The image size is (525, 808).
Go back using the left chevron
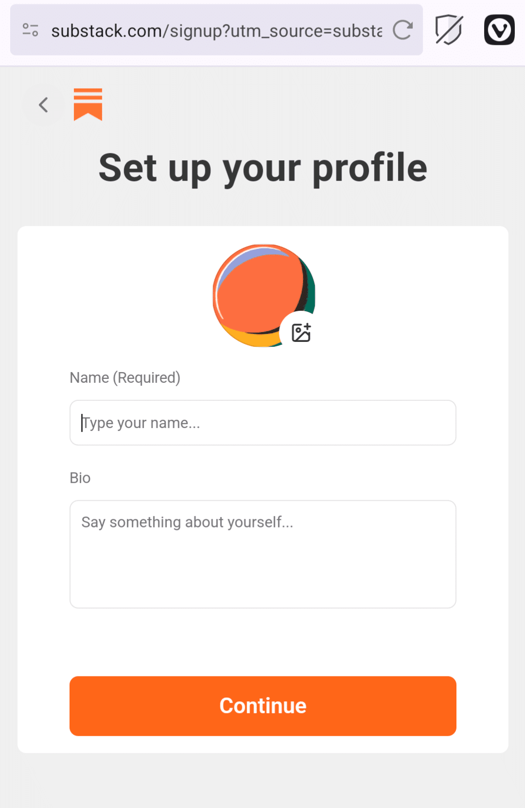(x=43, y=105)
